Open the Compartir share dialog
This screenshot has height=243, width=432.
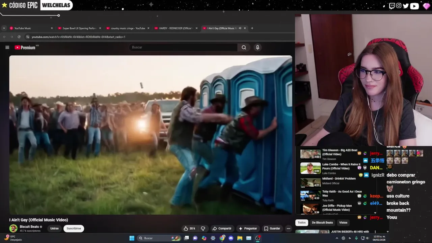point(222,228)
